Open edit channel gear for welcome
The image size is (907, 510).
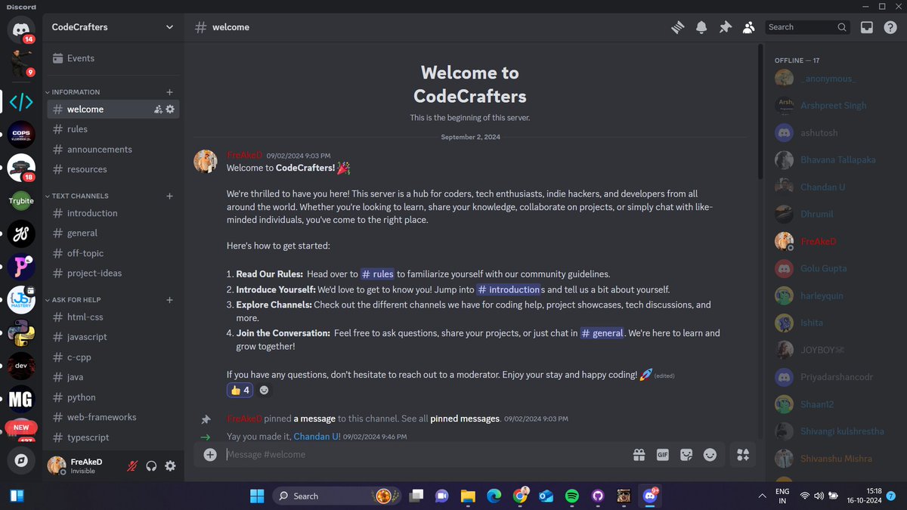170,110
